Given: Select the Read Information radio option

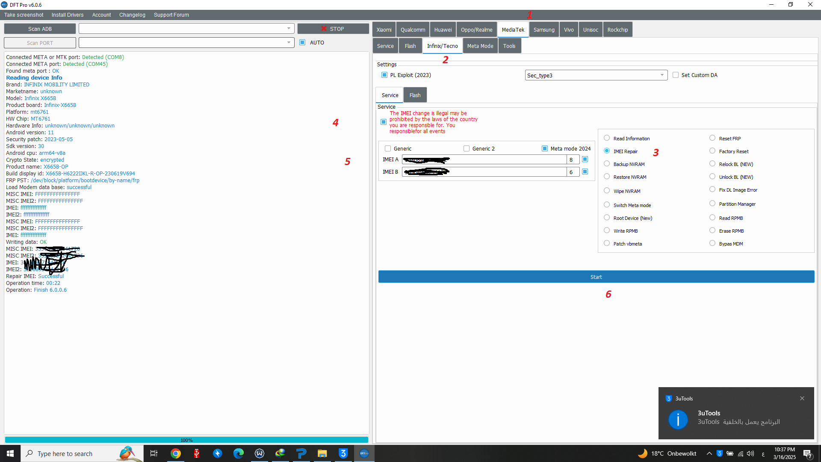Looking at the screenshot, I should (607, 138).
